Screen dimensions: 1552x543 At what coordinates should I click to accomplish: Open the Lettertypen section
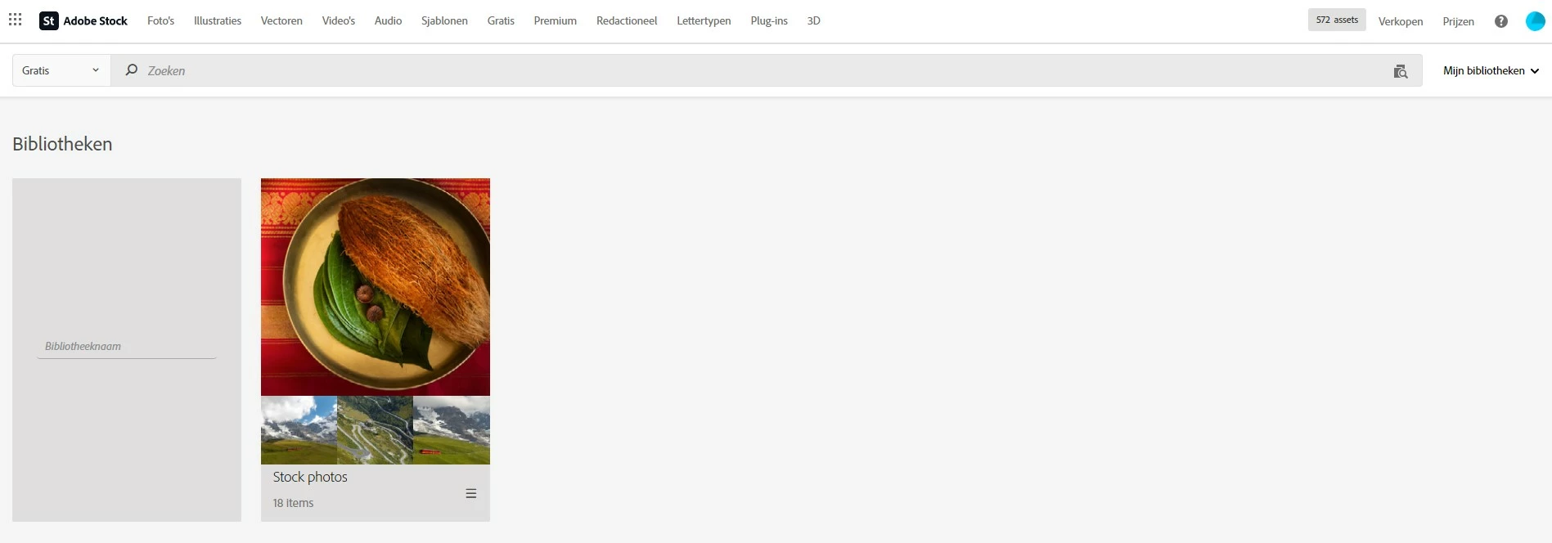tap(704, 21)
